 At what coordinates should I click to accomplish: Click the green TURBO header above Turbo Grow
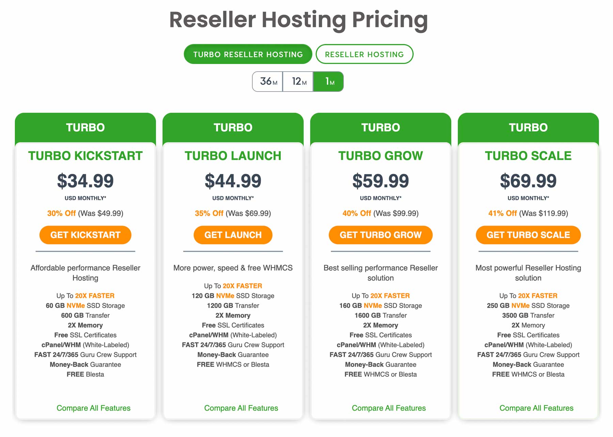[x=380, y=127]
